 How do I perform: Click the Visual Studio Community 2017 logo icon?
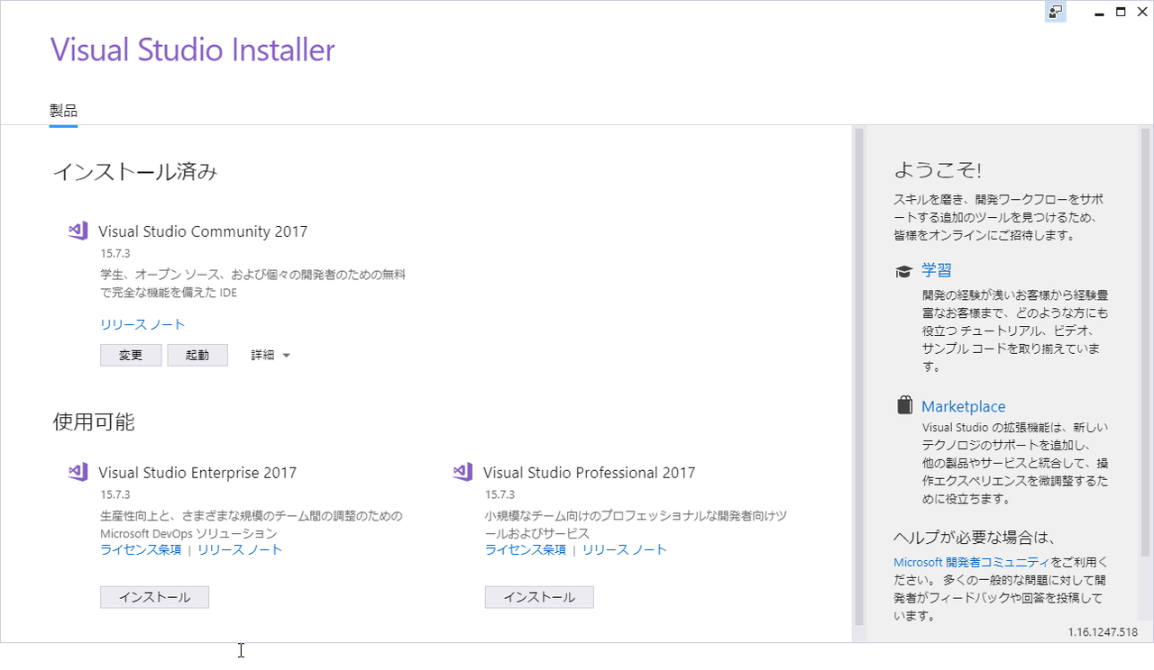pyautogui.click(x=78, y=231)
